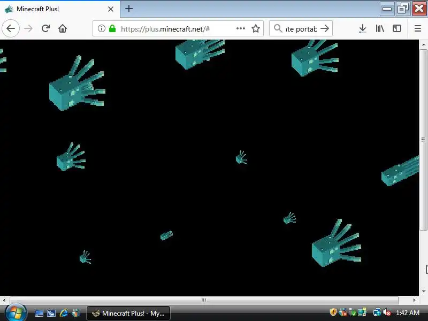Screen dimensions: 428x321
Task: Click the address bar showing plus.minecraft.net
Action: pyautogui.click(x=178, y=28)
